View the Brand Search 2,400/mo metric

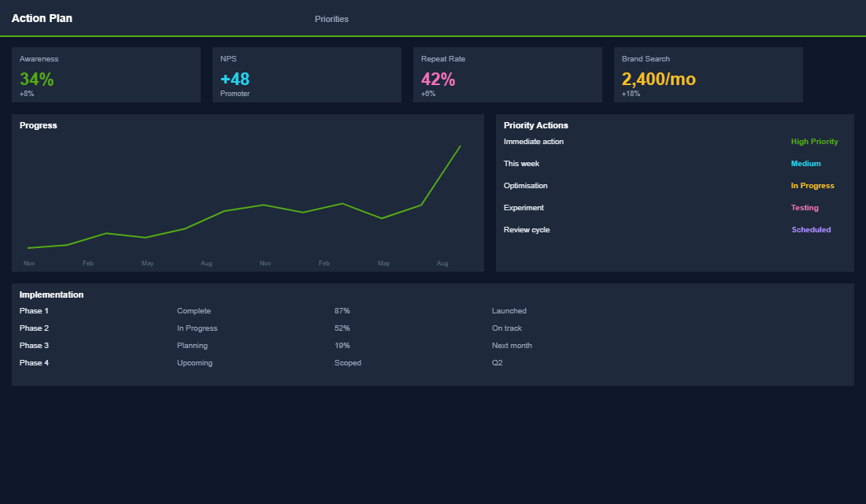tap(708, 74)
